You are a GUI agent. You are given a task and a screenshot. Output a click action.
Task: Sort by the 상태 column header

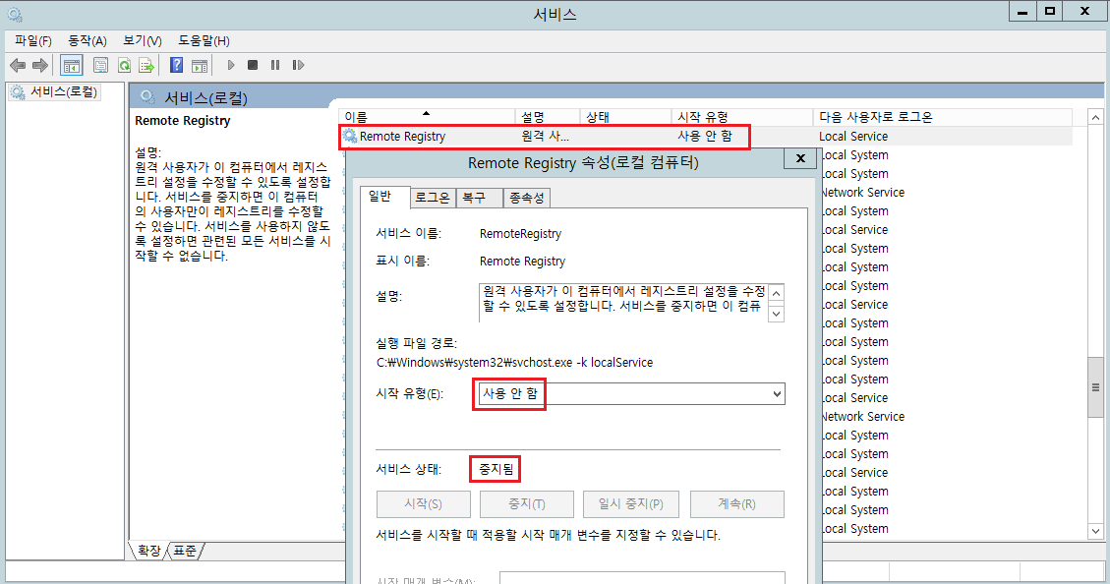[625, 117]
